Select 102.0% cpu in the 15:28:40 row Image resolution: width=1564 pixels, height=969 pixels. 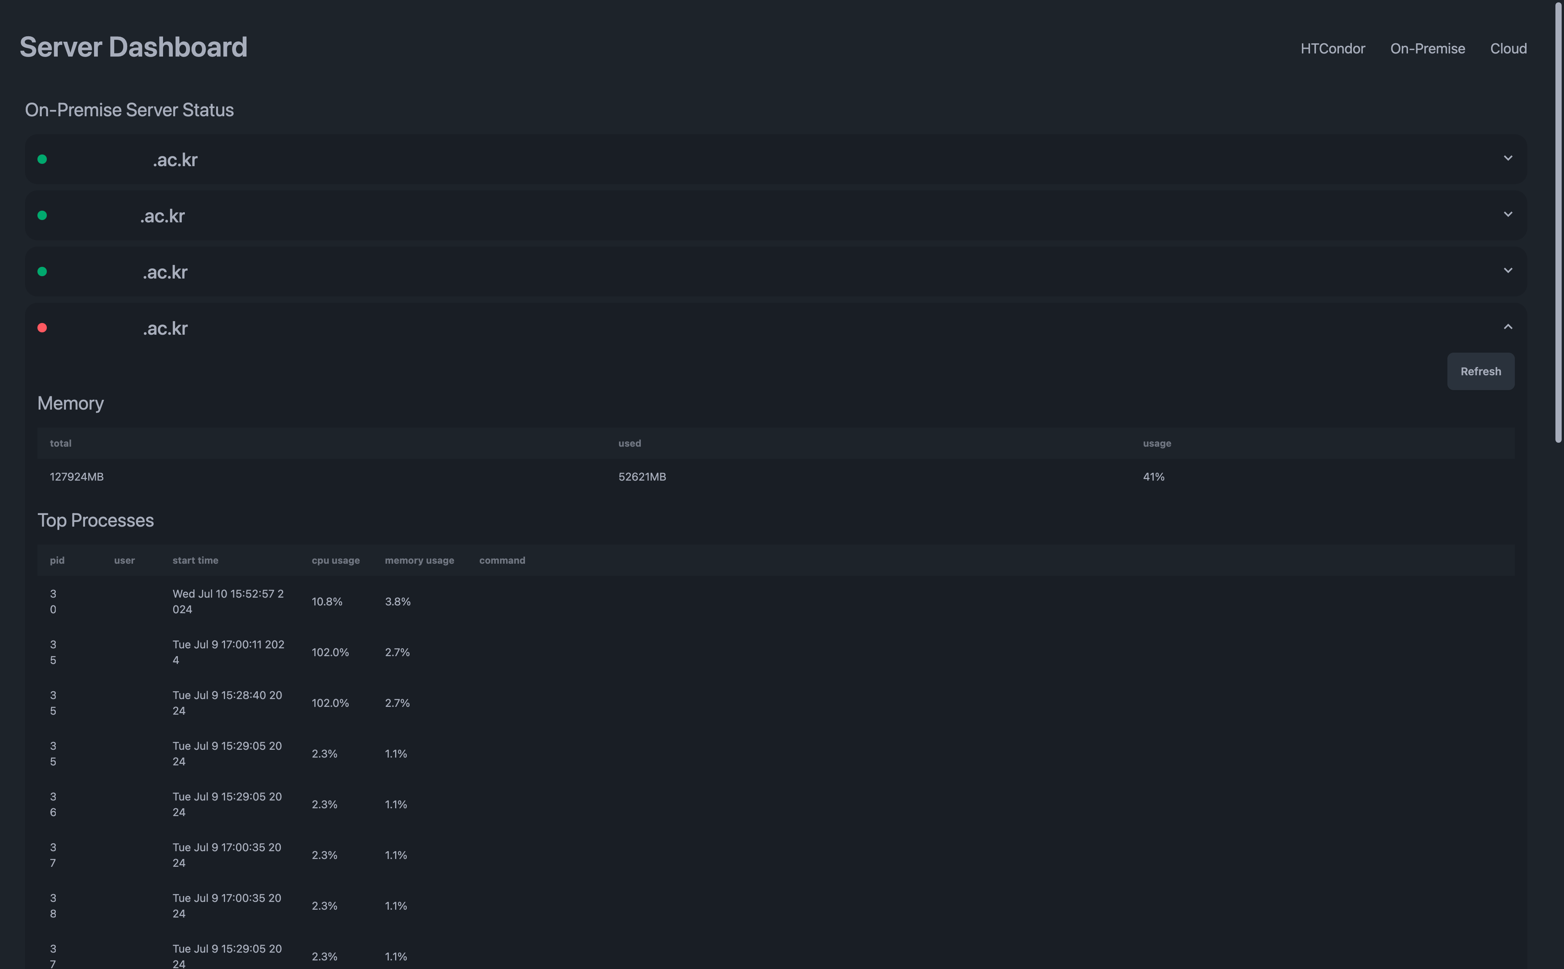(x=330, y=703)
